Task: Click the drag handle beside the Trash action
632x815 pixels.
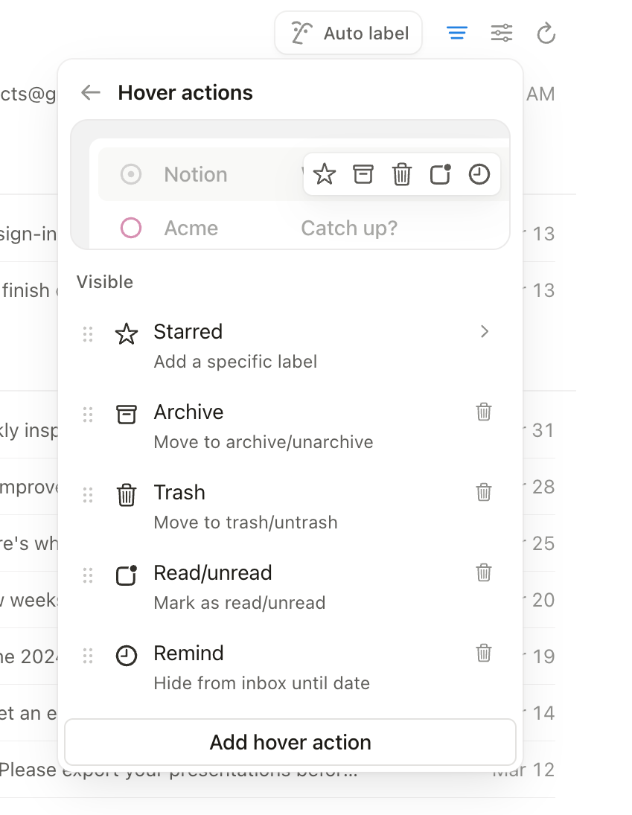Action: (88, 494)
